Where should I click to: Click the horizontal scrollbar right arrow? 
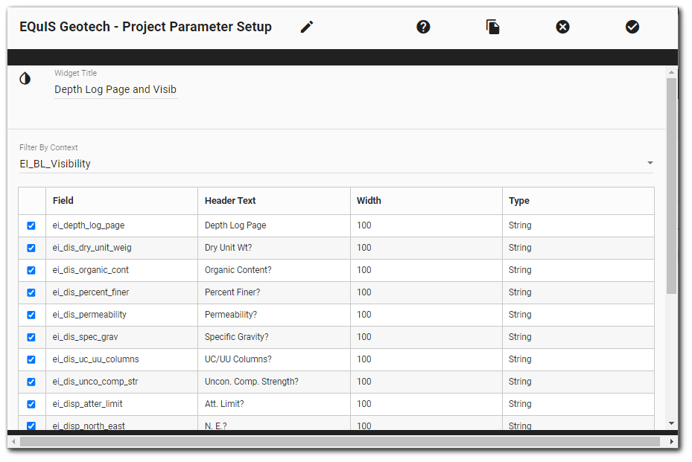[673, 441]
